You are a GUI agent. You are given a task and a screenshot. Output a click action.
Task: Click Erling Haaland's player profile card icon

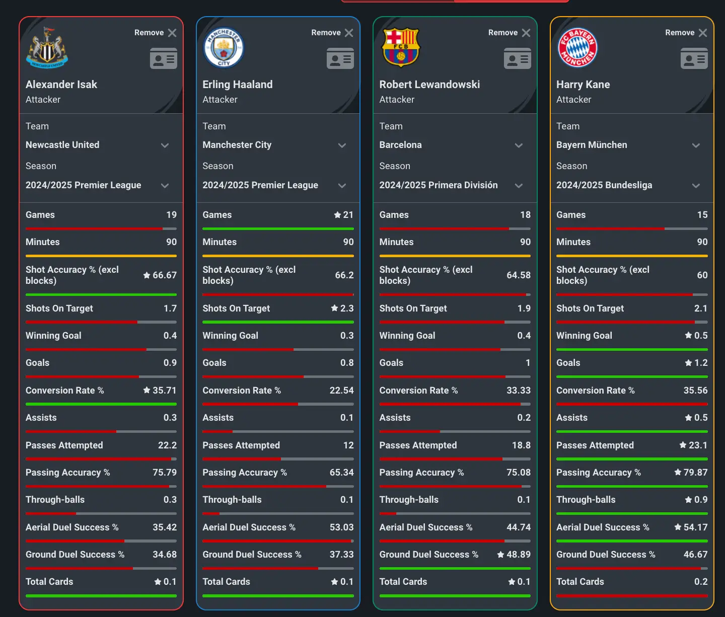[x=340, y=58]
